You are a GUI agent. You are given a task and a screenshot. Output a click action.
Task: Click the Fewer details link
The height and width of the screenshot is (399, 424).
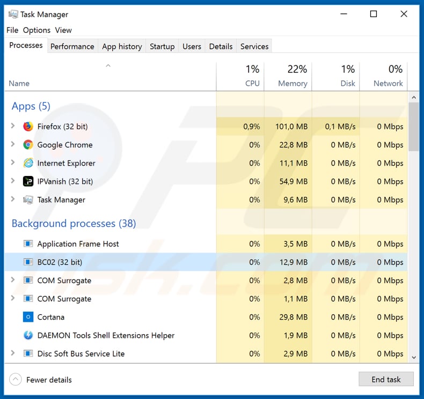tap(49, 380)
